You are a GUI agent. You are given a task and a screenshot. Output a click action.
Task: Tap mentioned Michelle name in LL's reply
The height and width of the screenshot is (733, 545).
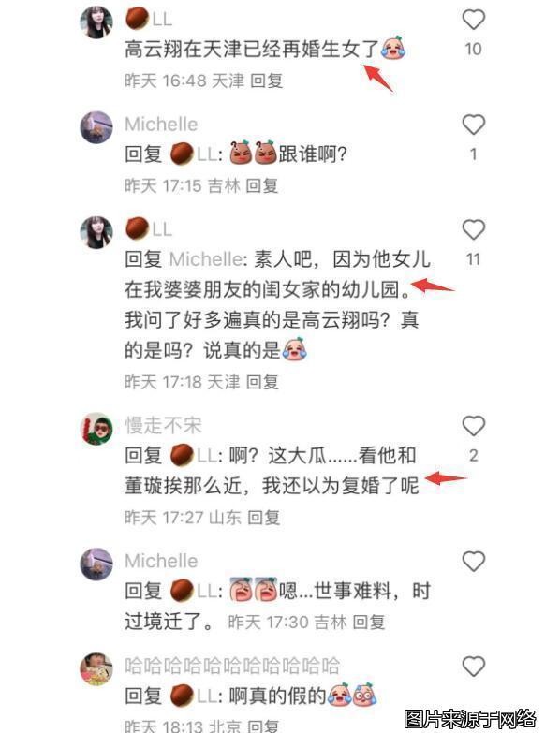click(x=205, y=259)
